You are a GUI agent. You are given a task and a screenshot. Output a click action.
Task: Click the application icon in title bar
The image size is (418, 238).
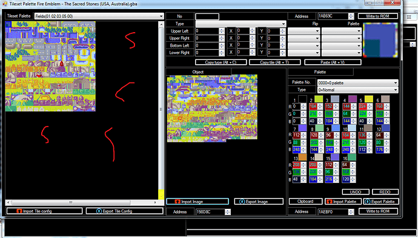[x=5, y=4]
